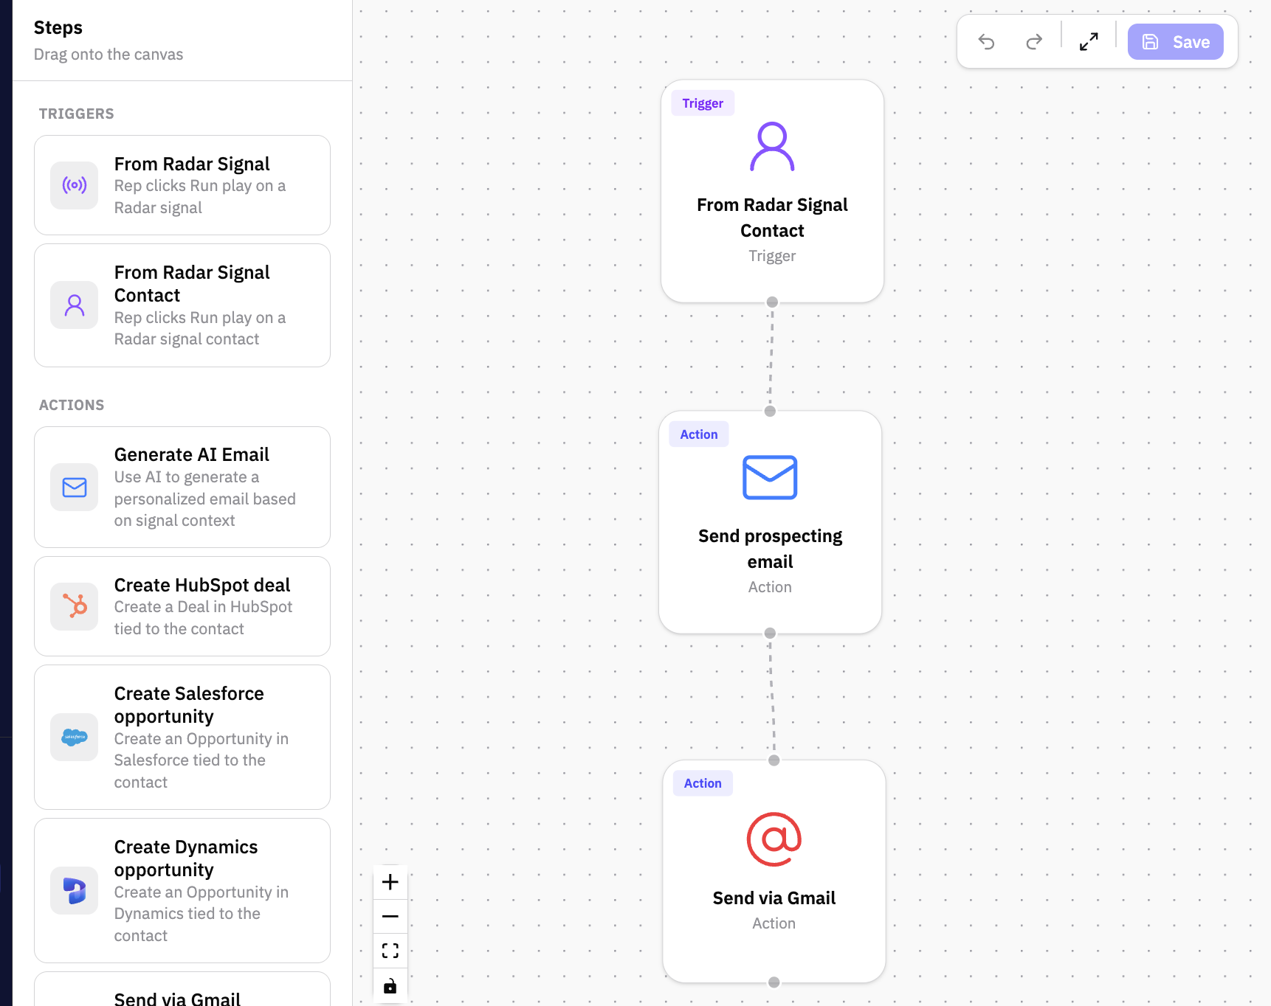Select From Radar Signal Contact step in sidebar
The image size is (1271, 1006).
click(182, 305)
